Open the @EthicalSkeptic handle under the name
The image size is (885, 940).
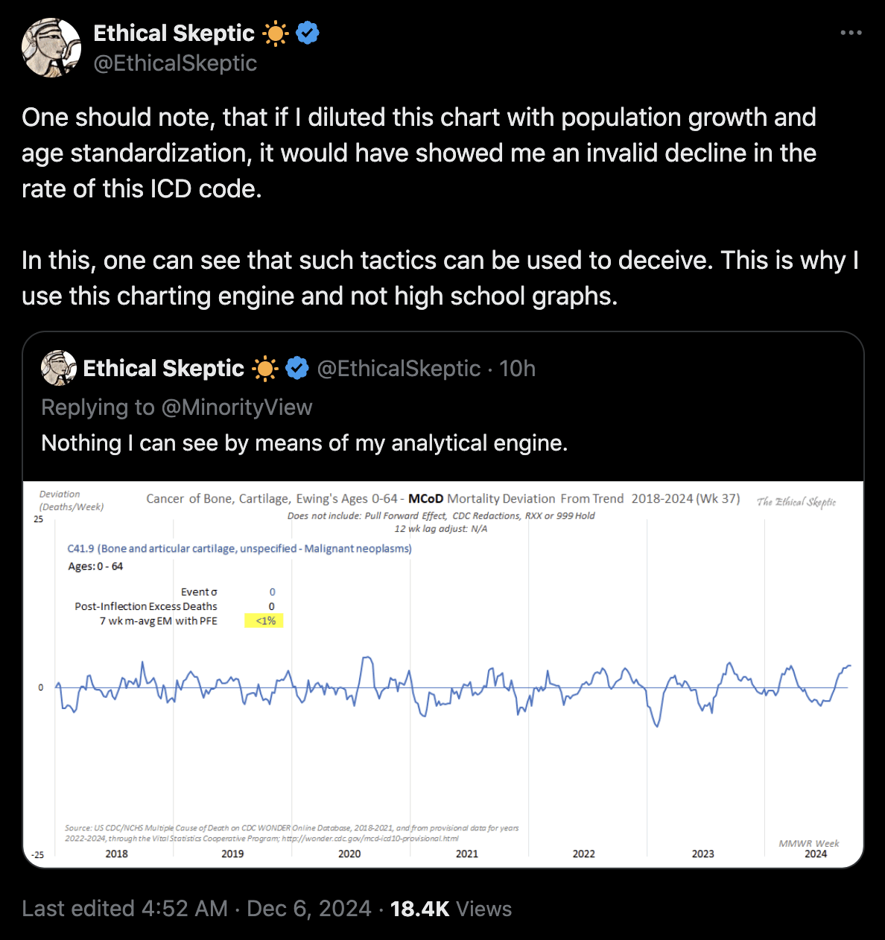pyautogui.click(x=175, y=63)
